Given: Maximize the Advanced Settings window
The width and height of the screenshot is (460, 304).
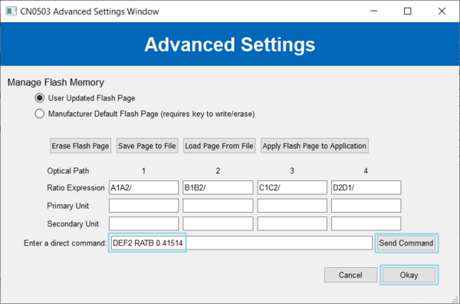Looking at the screenshot, I should [408, 12].
